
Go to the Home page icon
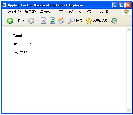(61, 20)
